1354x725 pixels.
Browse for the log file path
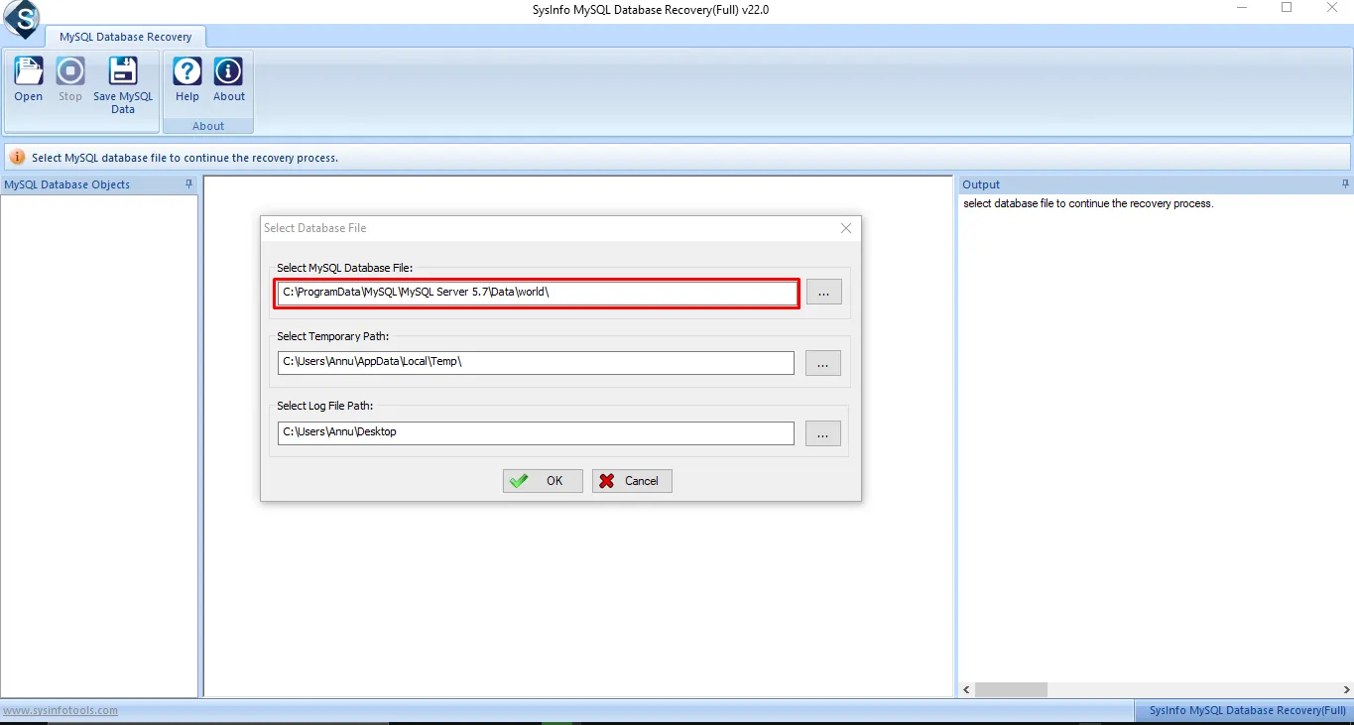[823, 433]
